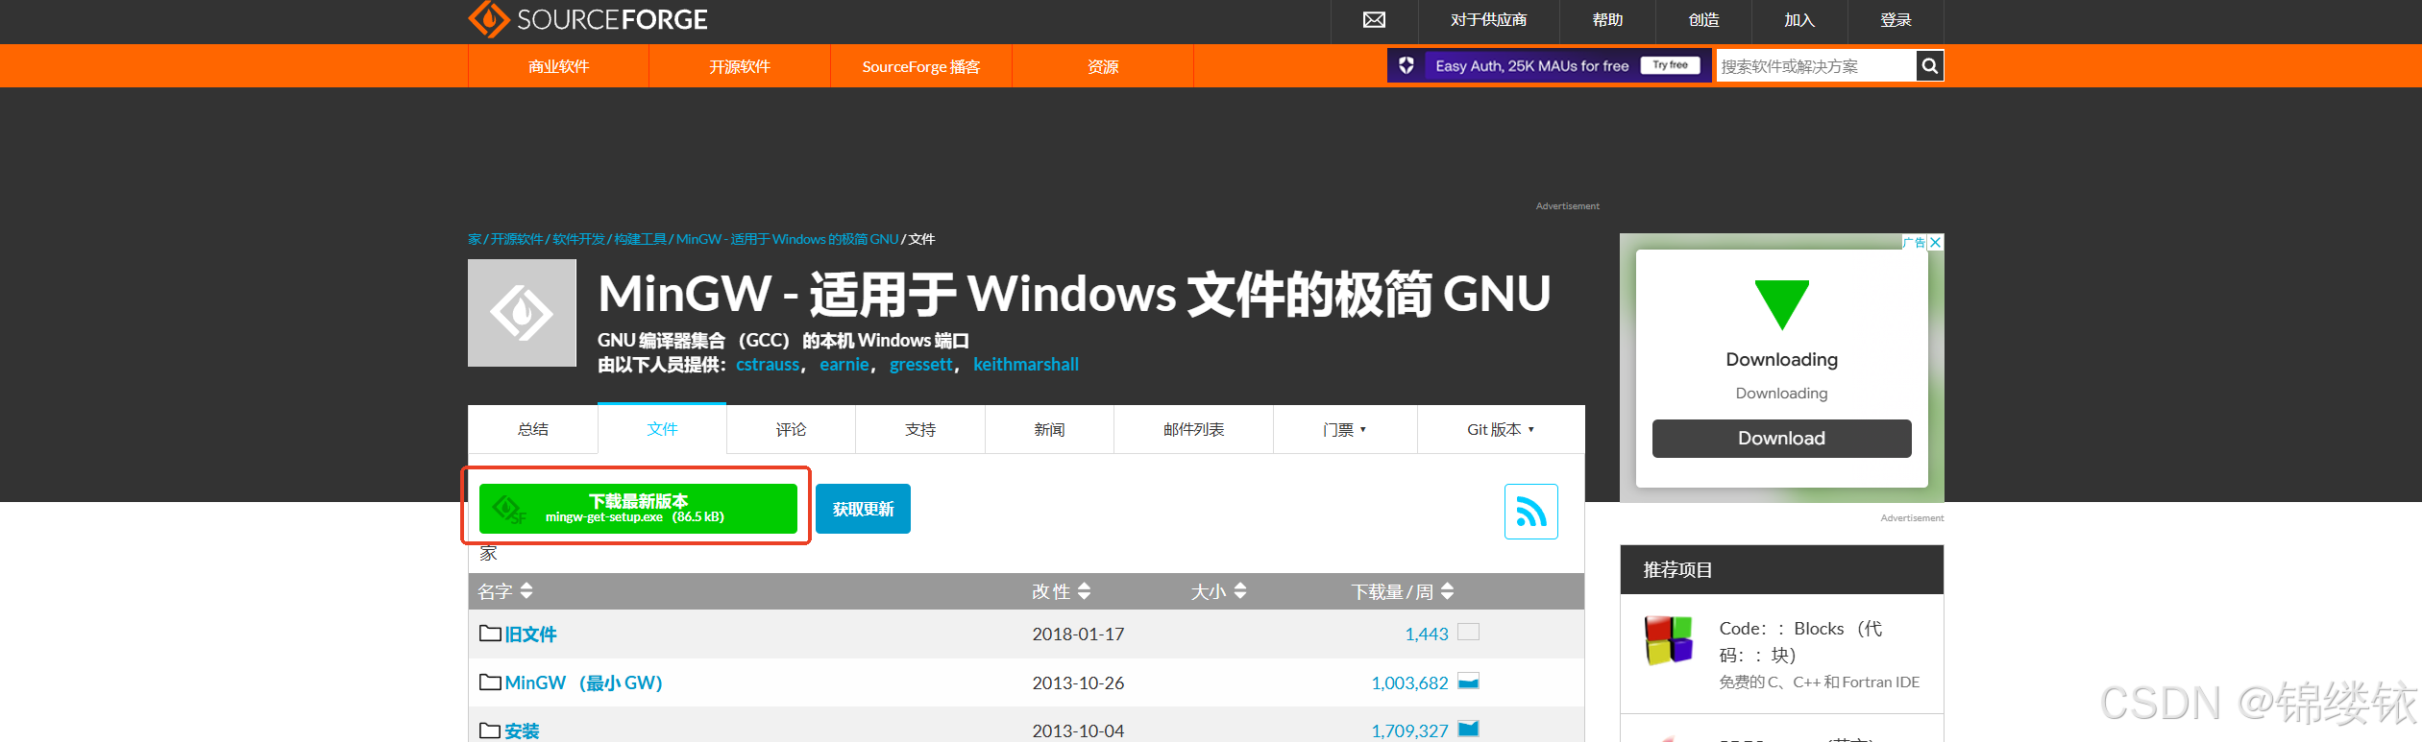
Task: Click the 1,003,682 weekly downloads value
Action: pyautogui.click(x=1409, y=682)
